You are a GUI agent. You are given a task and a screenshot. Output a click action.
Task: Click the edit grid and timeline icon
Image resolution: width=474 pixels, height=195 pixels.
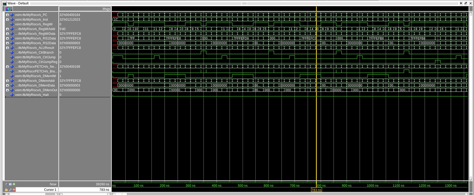pos(10,184)
